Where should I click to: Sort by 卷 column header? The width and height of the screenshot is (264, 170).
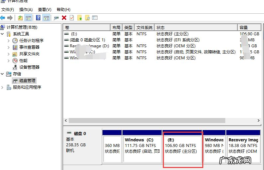(87, 27)
